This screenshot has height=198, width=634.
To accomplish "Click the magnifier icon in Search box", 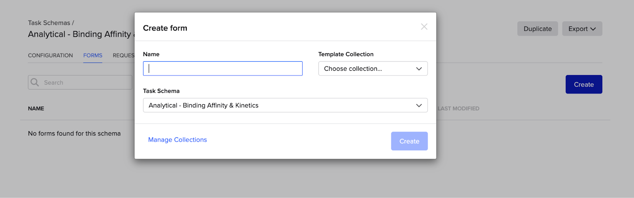I will tap(35, 82).
